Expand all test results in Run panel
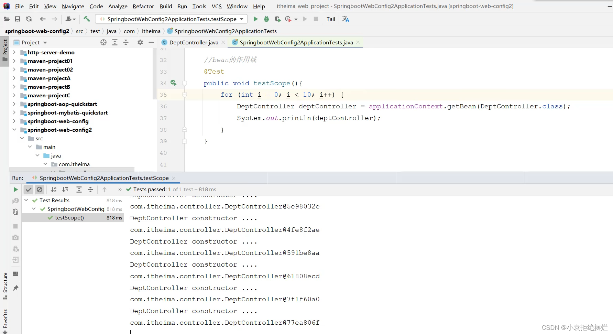 (x=79, y=190)
